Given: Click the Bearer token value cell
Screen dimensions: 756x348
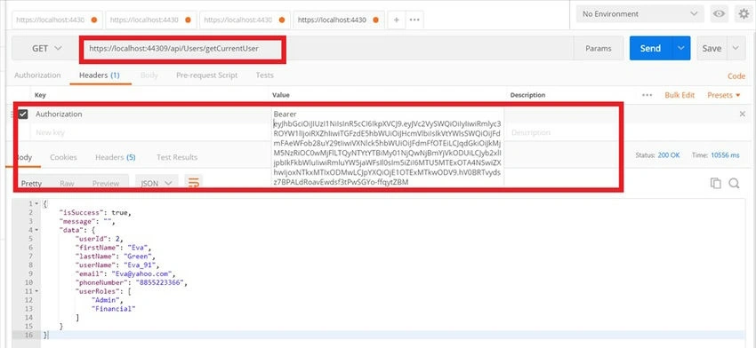Looking at the screenshot, I should (x=387, y=147).
